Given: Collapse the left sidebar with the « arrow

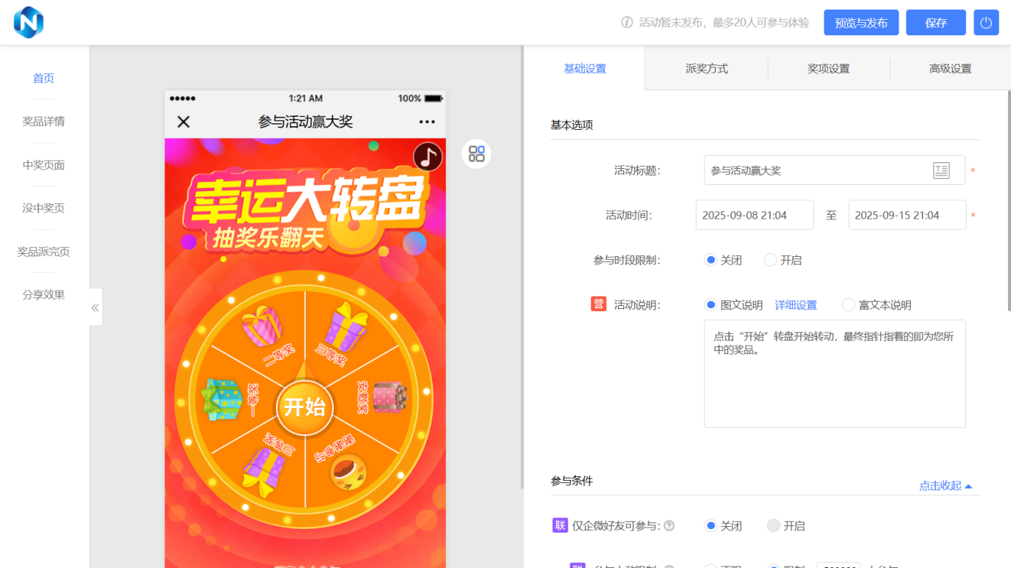Looking at the screenshot, I should point(95,307).
